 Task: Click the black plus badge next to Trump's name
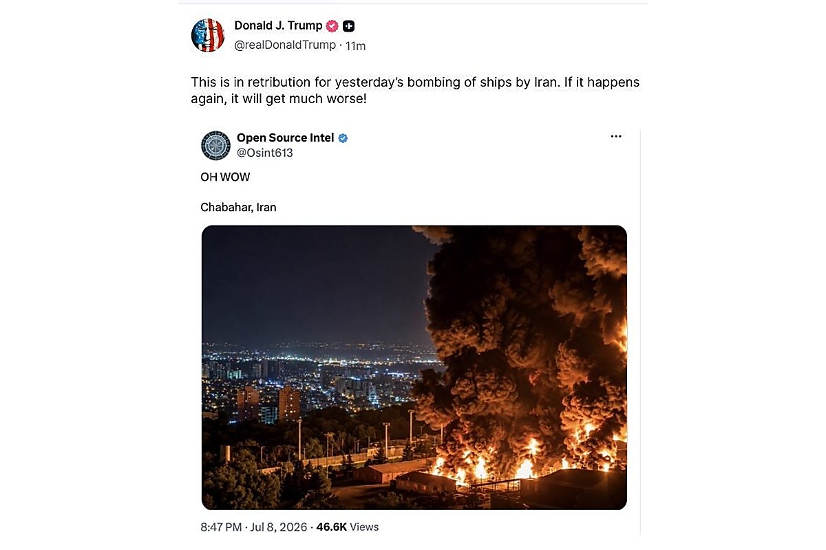[x=349, y=26]
